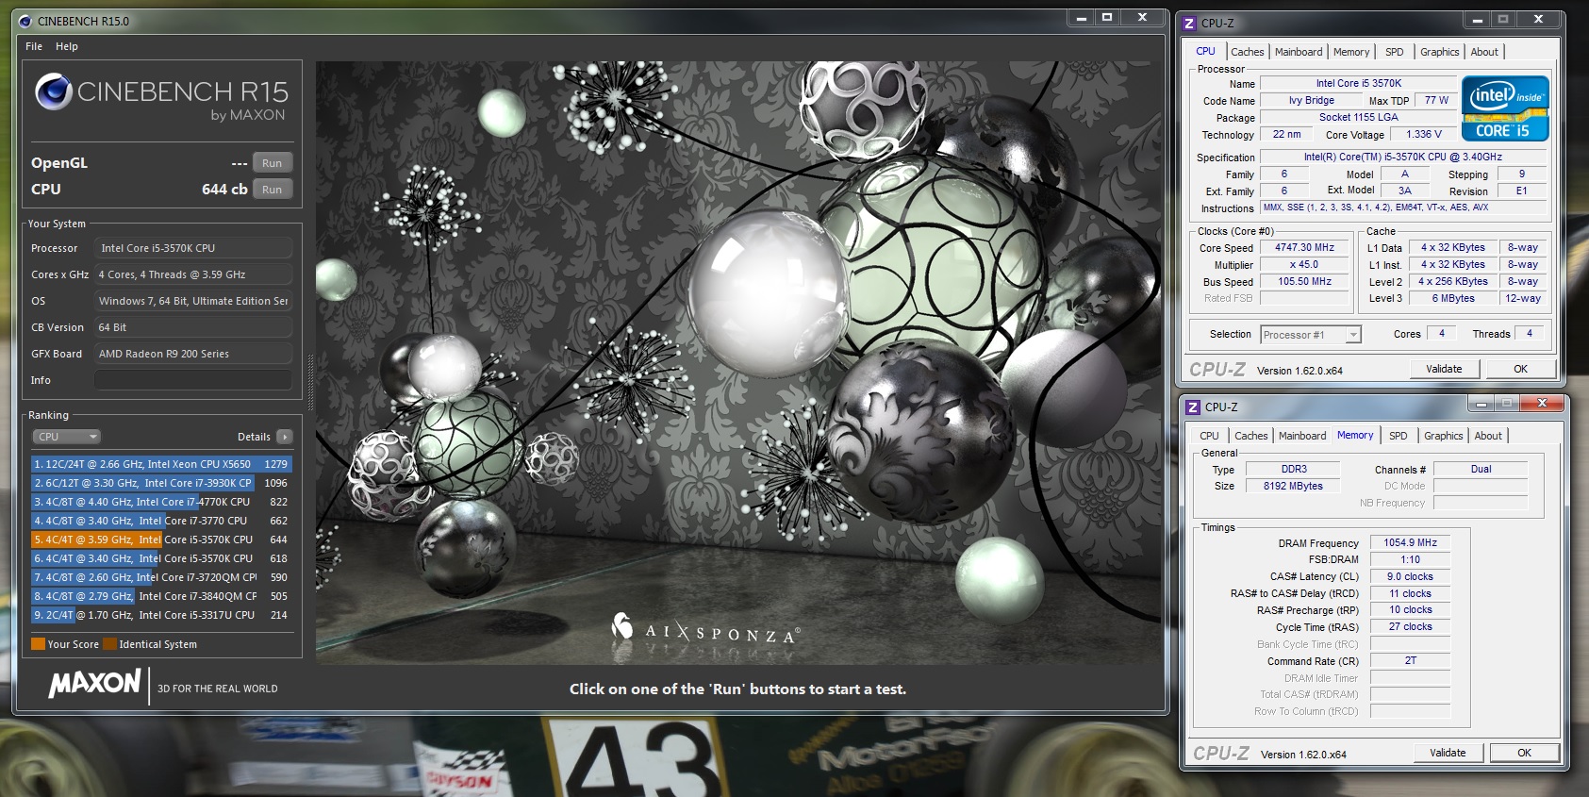Switch to SPD tab in top CPU-Z window
This screenshot has width=1589, height=797.
point(1394,52)
